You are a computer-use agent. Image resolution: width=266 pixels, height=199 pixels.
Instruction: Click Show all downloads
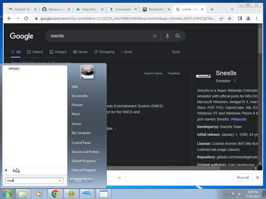click(x=243, y=177)
